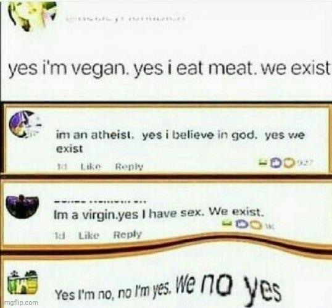Reply to the virgin comment
332x308 pixels.
point(128,235)
